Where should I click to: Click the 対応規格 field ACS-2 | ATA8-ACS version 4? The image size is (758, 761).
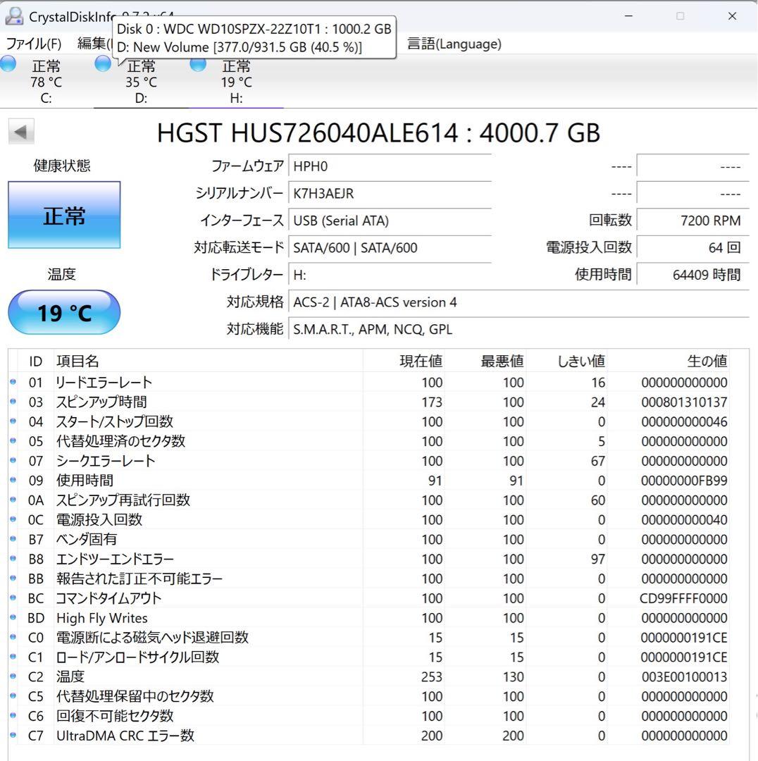click(518, 302)
